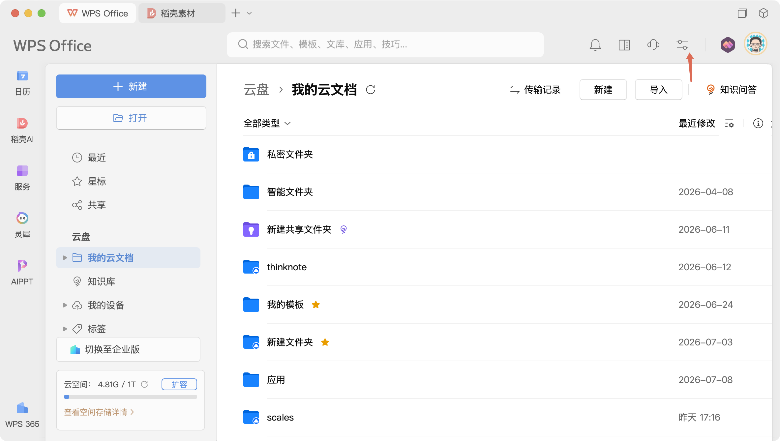Viewport: 780px width, 441px height.
Task: Open the 私密文件夹 folder icon
Action: 251,154
